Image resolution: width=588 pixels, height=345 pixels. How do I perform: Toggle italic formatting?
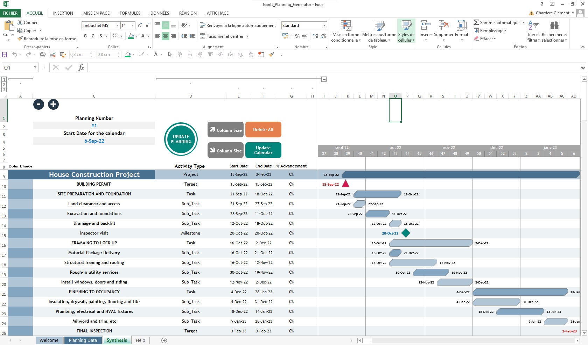click(x=92, y=36)
